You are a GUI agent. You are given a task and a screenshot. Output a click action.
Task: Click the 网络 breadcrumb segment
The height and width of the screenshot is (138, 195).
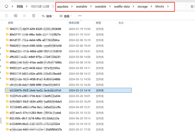(20, 7)
